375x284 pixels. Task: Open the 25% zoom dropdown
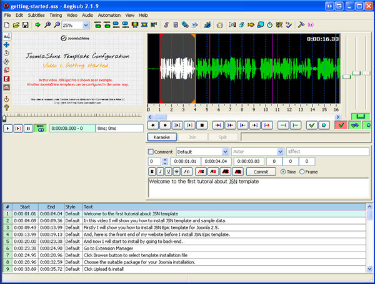[x=86, y=25]
